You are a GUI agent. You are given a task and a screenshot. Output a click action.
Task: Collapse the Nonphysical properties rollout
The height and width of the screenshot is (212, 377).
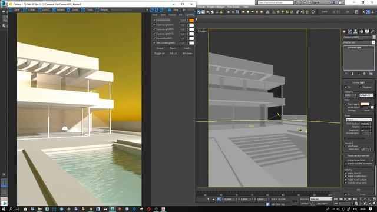coord(358,155)
